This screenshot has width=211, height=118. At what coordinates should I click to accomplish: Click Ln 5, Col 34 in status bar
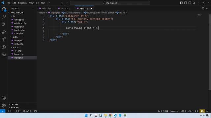[x=163, y=111]
